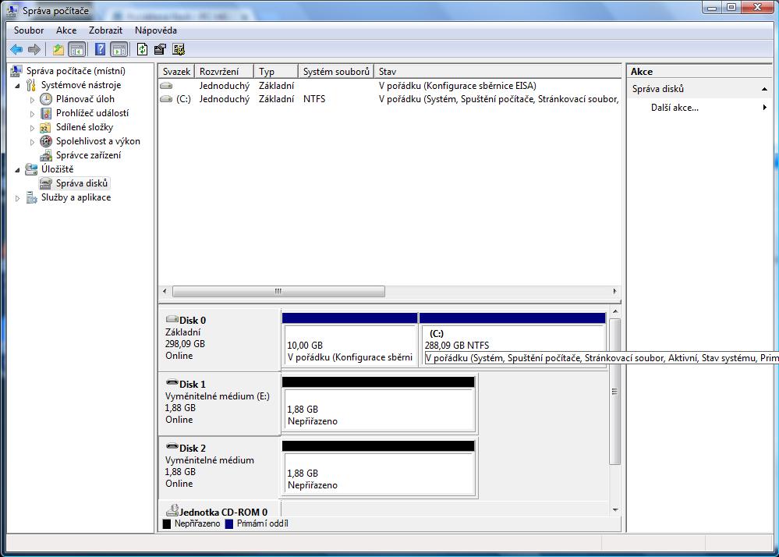Click the Properties toolbar icon
The height and width of the screenshot is (557, 779).
pyautogui.click(x=160, y=49)
